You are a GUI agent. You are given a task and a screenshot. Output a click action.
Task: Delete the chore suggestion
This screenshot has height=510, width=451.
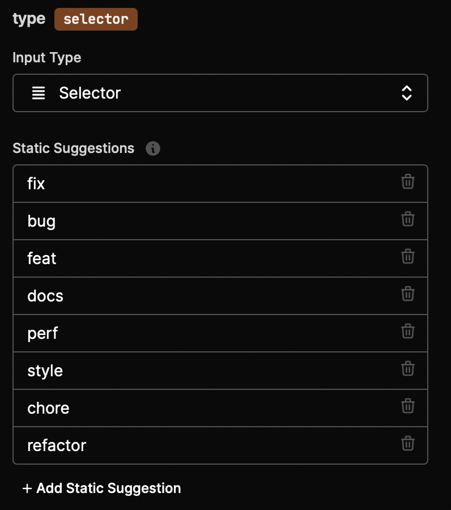[407, 406]
